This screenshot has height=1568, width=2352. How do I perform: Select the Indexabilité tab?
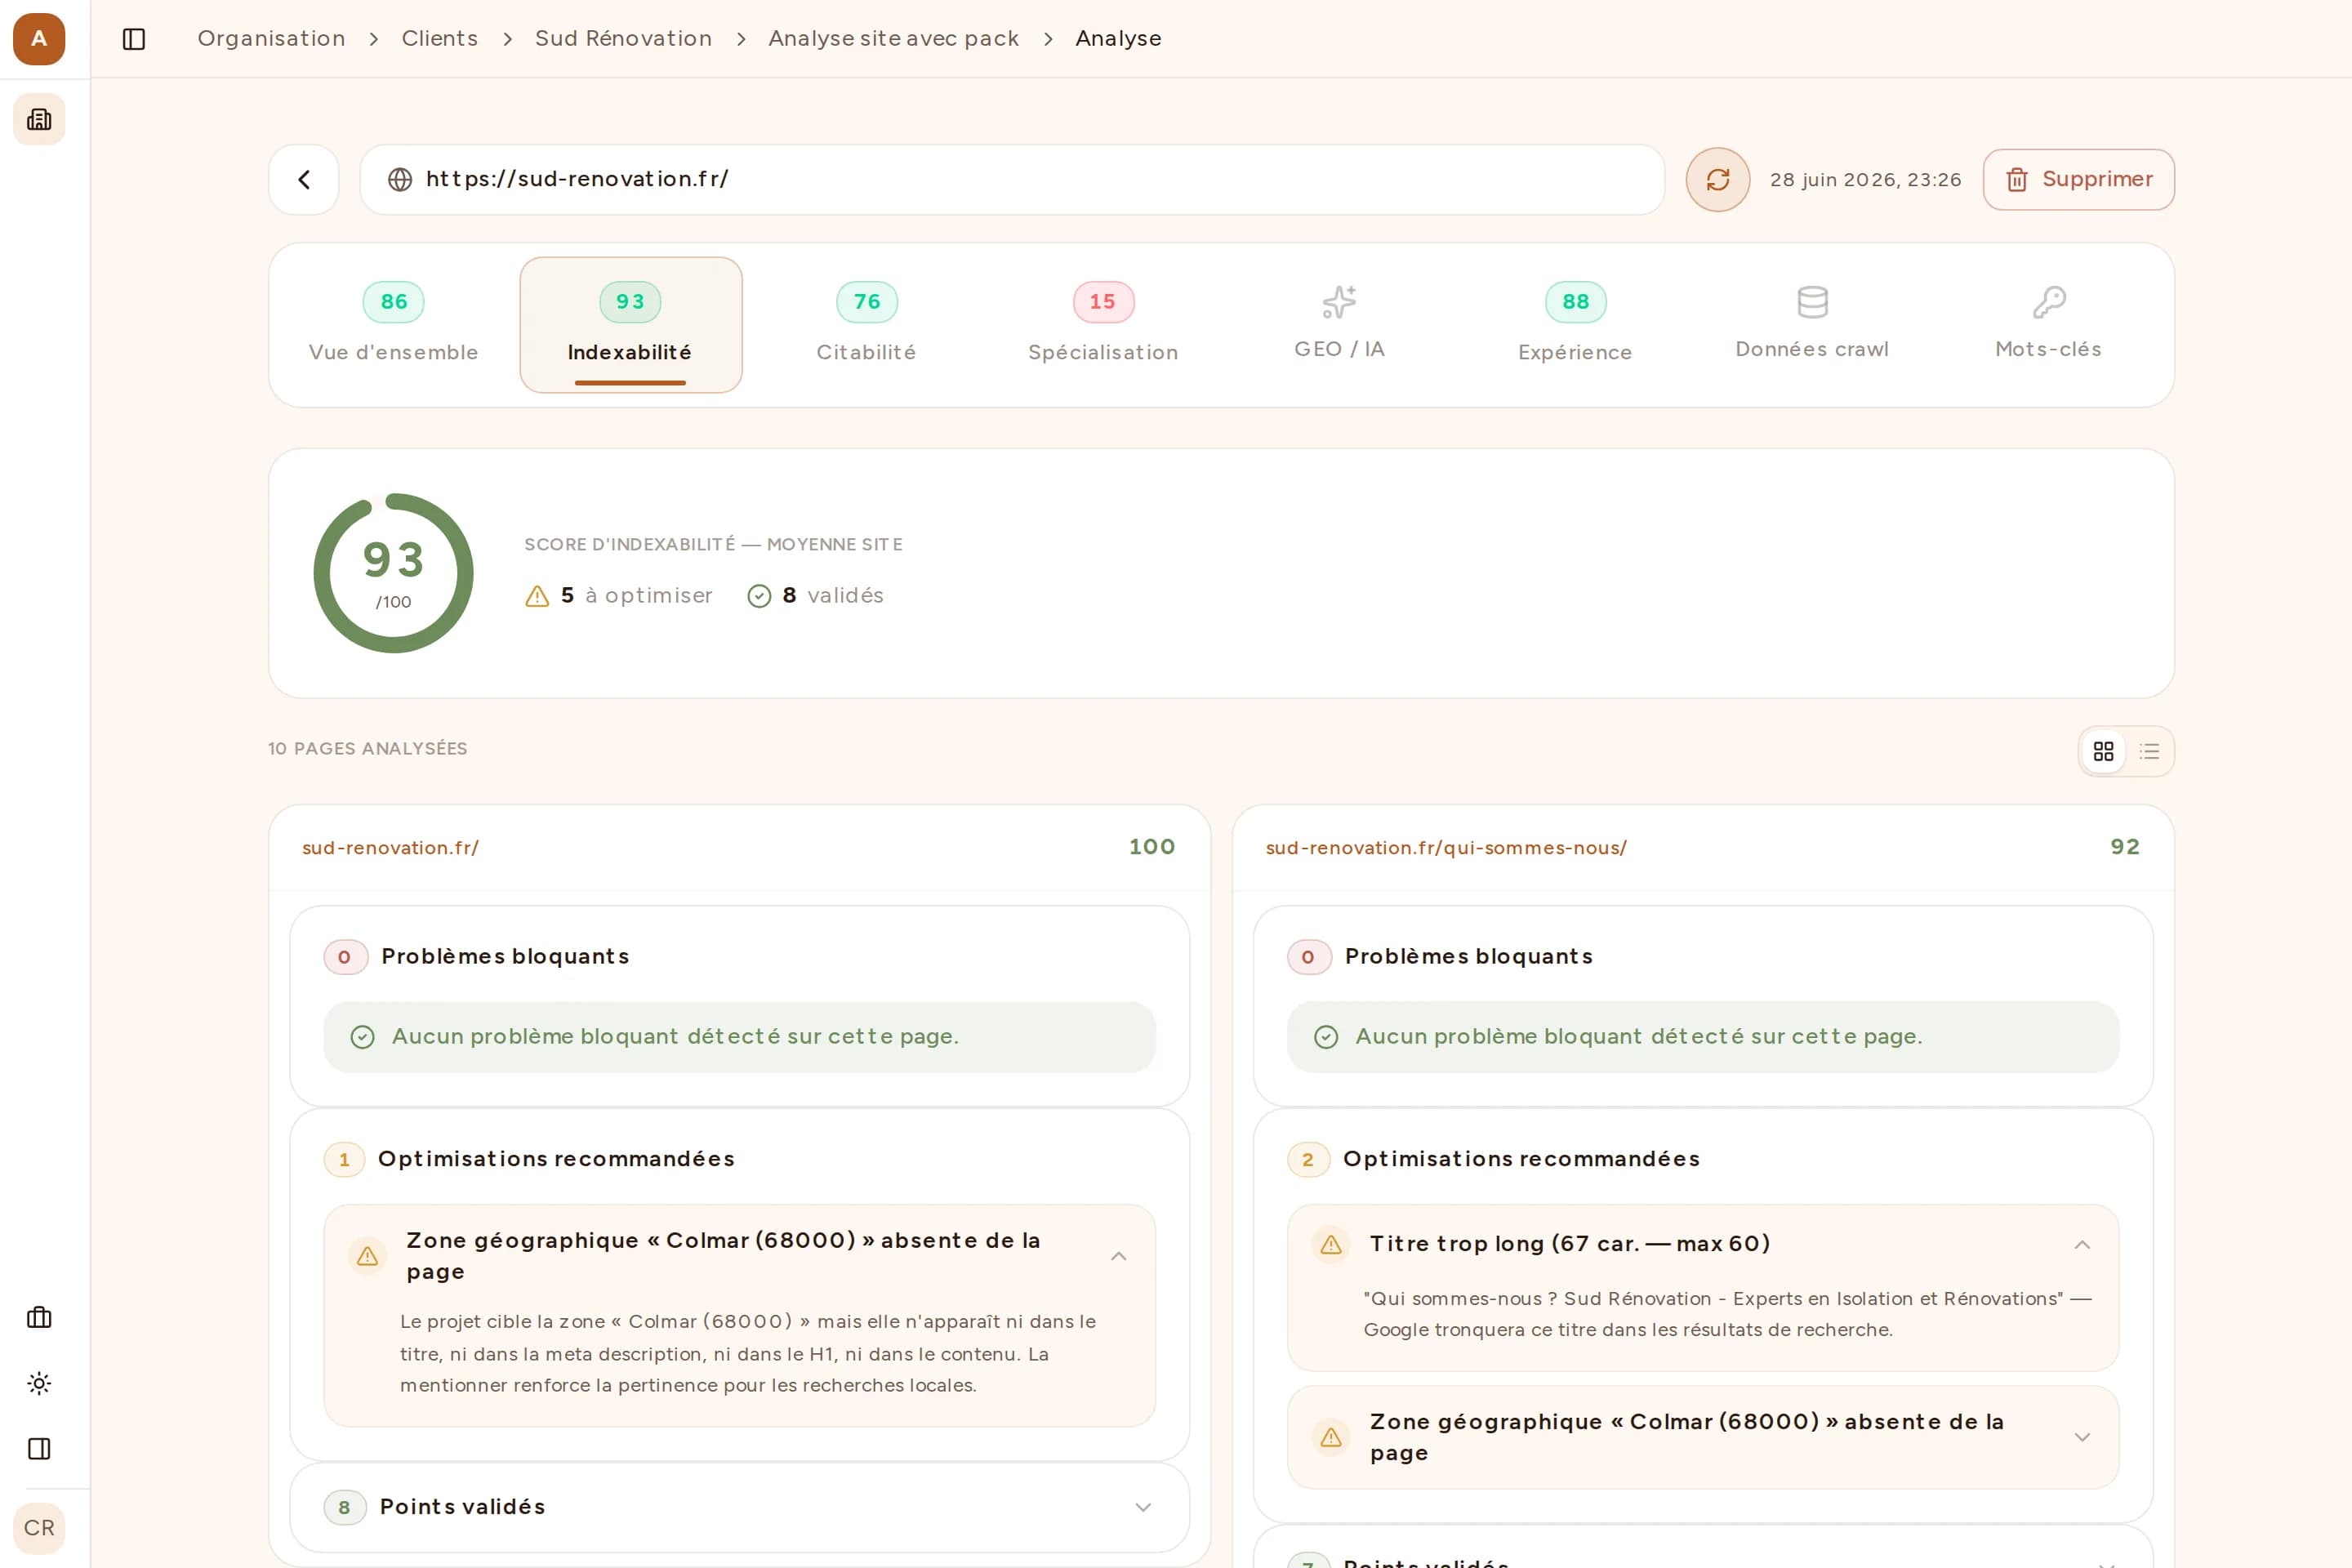pyautogui.click(x=630, y=325)
